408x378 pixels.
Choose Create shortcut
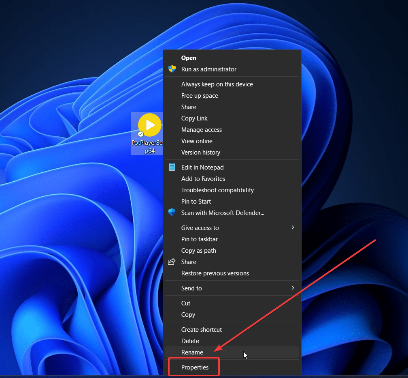click(202, 330)
